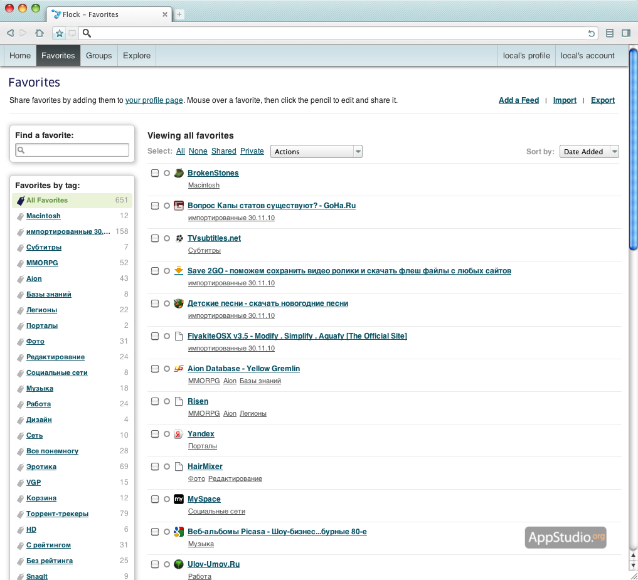Click the MySpace favicon

(x=179, y=499)
